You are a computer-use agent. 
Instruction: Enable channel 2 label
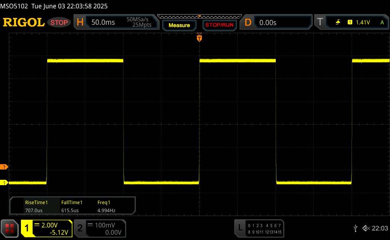click(80, 228)
